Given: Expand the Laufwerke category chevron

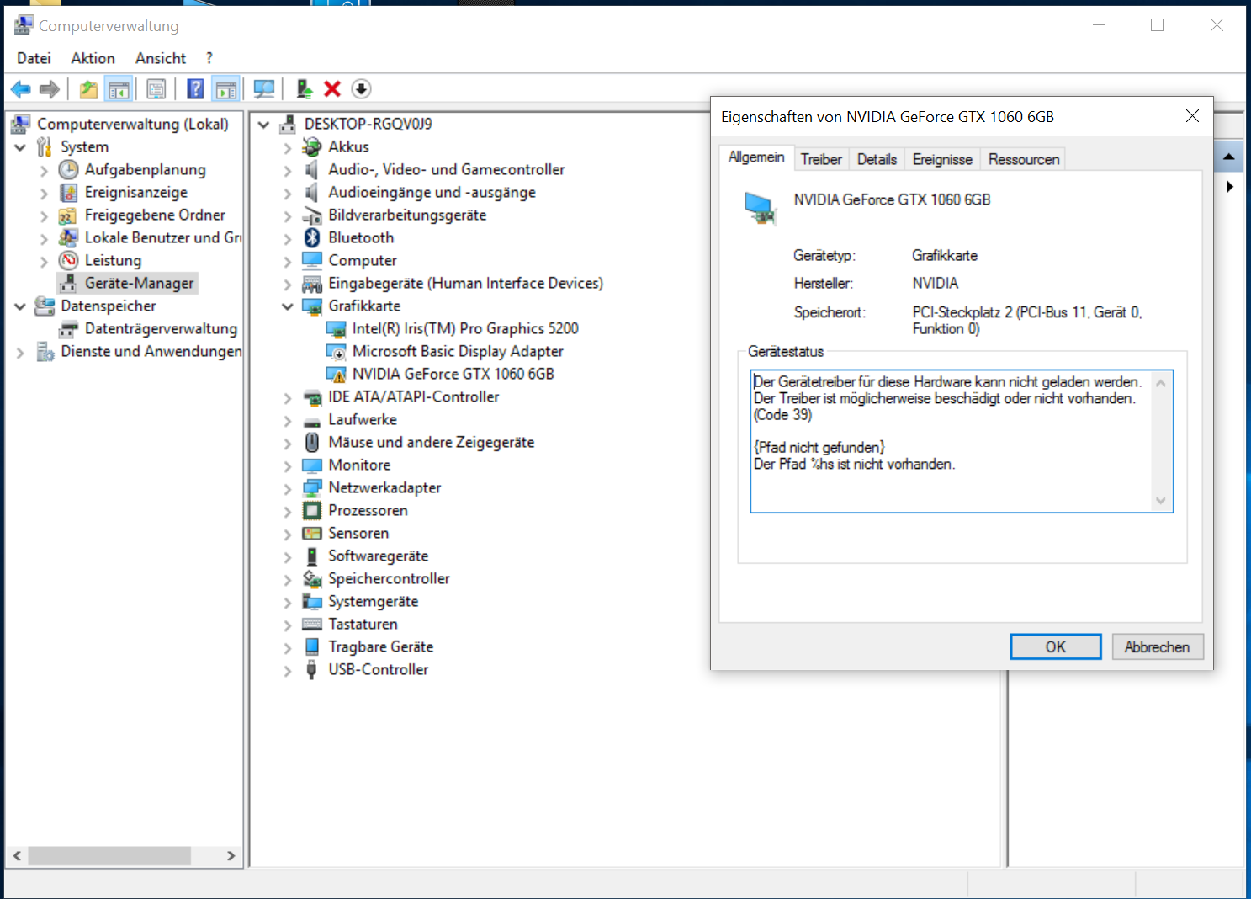Looking at the screenshot, I should [x=288, y=421].
